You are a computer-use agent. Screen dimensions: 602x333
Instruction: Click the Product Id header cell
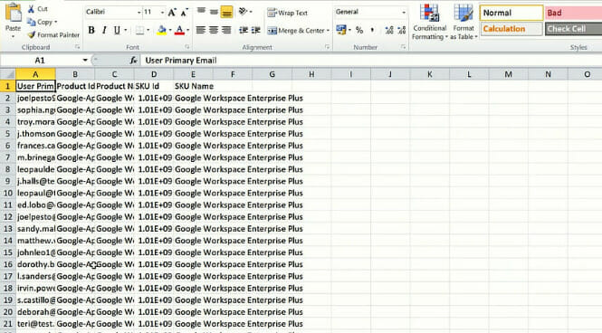point(75,86)
